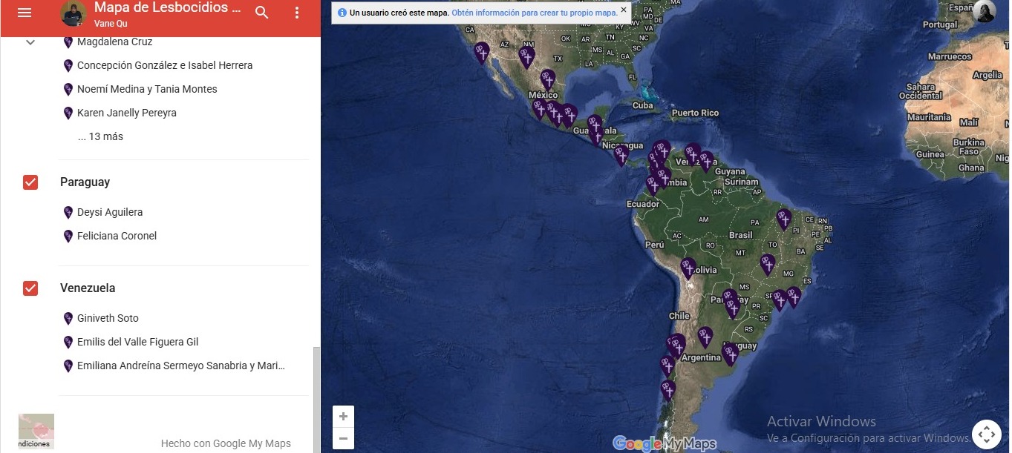Image resolution: width=1012 pixels, height=453 pixels.
Task: Click the fullscreen map view icon
Action: [x=985, y=434]
